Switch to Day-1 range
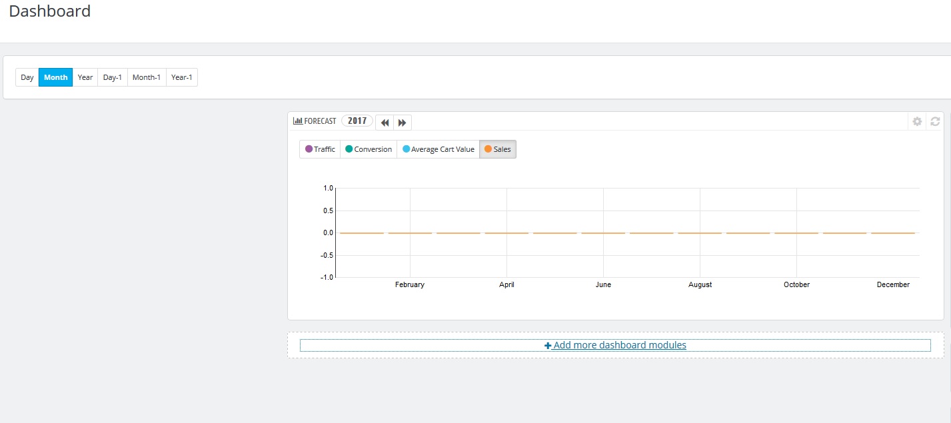The width and height of the screenshot is (951, 423). tap(113, 77)
